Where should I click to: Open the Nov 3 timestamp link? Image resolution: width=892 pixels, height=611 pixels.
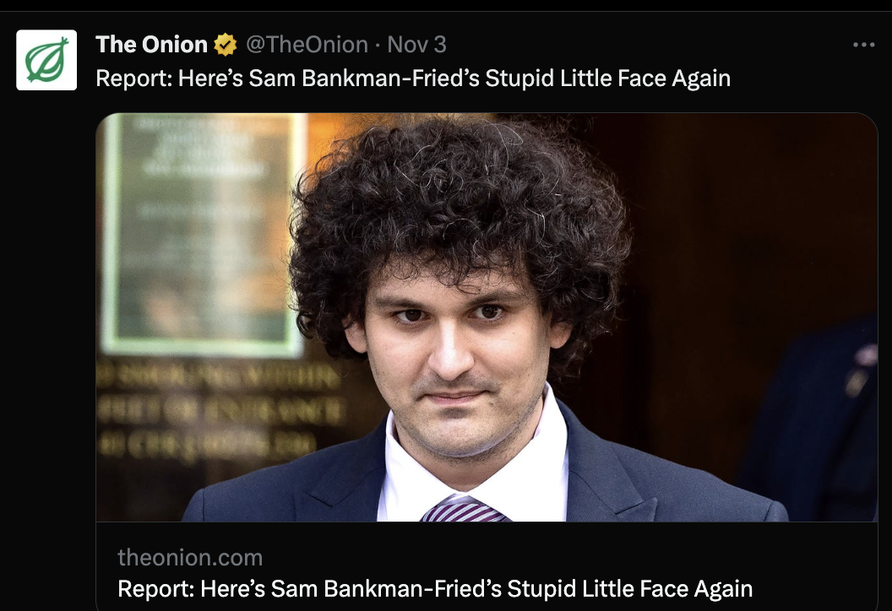click(416, 45)
